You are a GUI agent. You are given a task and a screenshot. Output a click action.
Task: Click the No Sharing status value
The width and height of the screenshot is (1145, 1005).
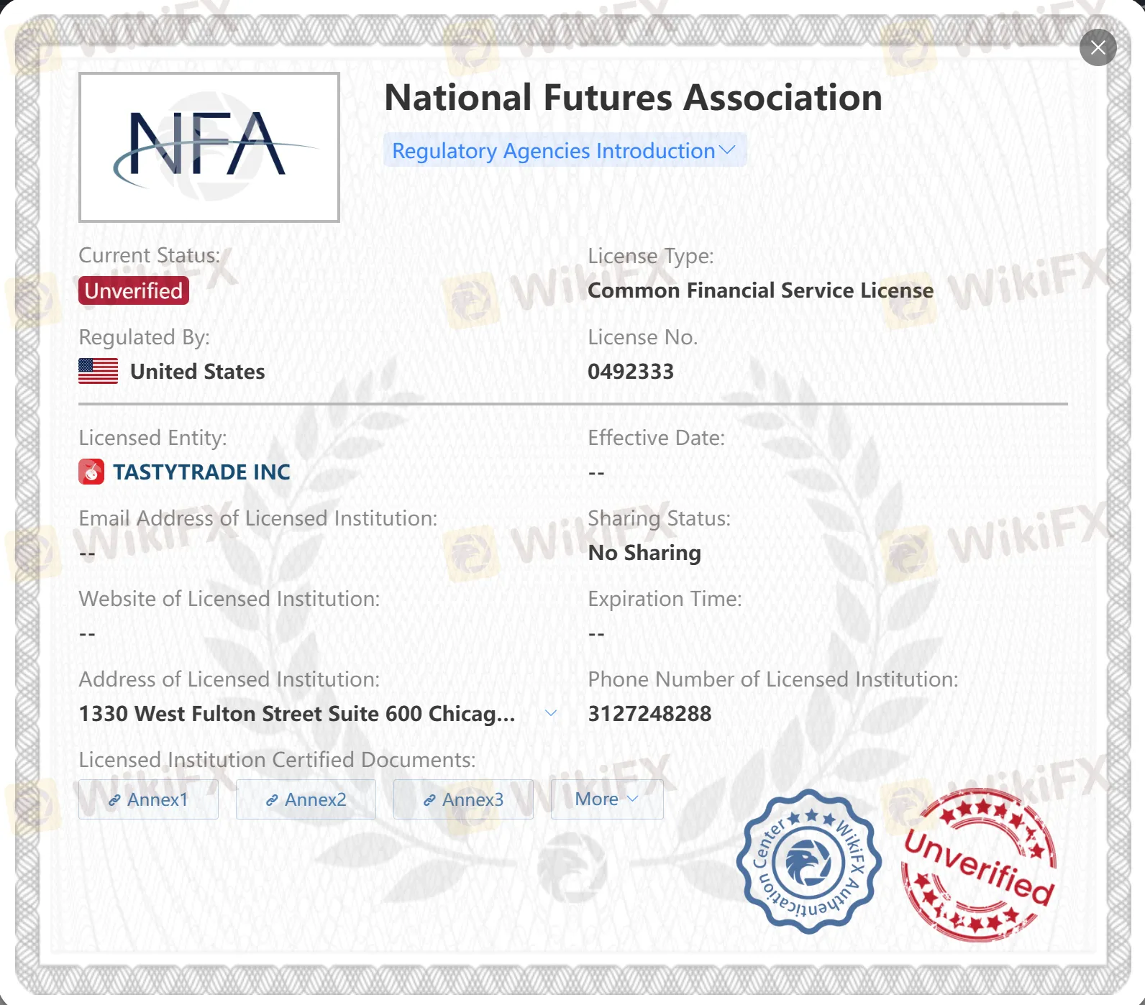coord(644,552)
